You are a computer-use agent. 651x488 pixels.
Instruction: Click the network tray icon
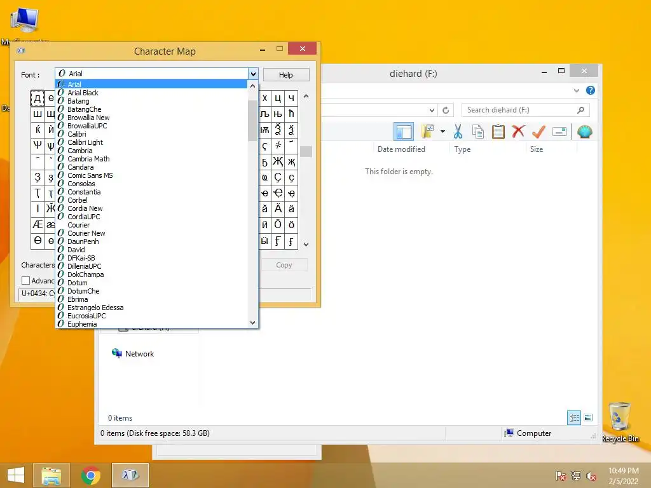pos(576,476)
